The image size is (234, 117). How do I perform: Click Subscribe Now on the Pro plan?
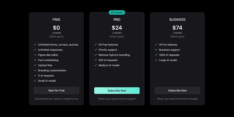(x=117, y=91)
